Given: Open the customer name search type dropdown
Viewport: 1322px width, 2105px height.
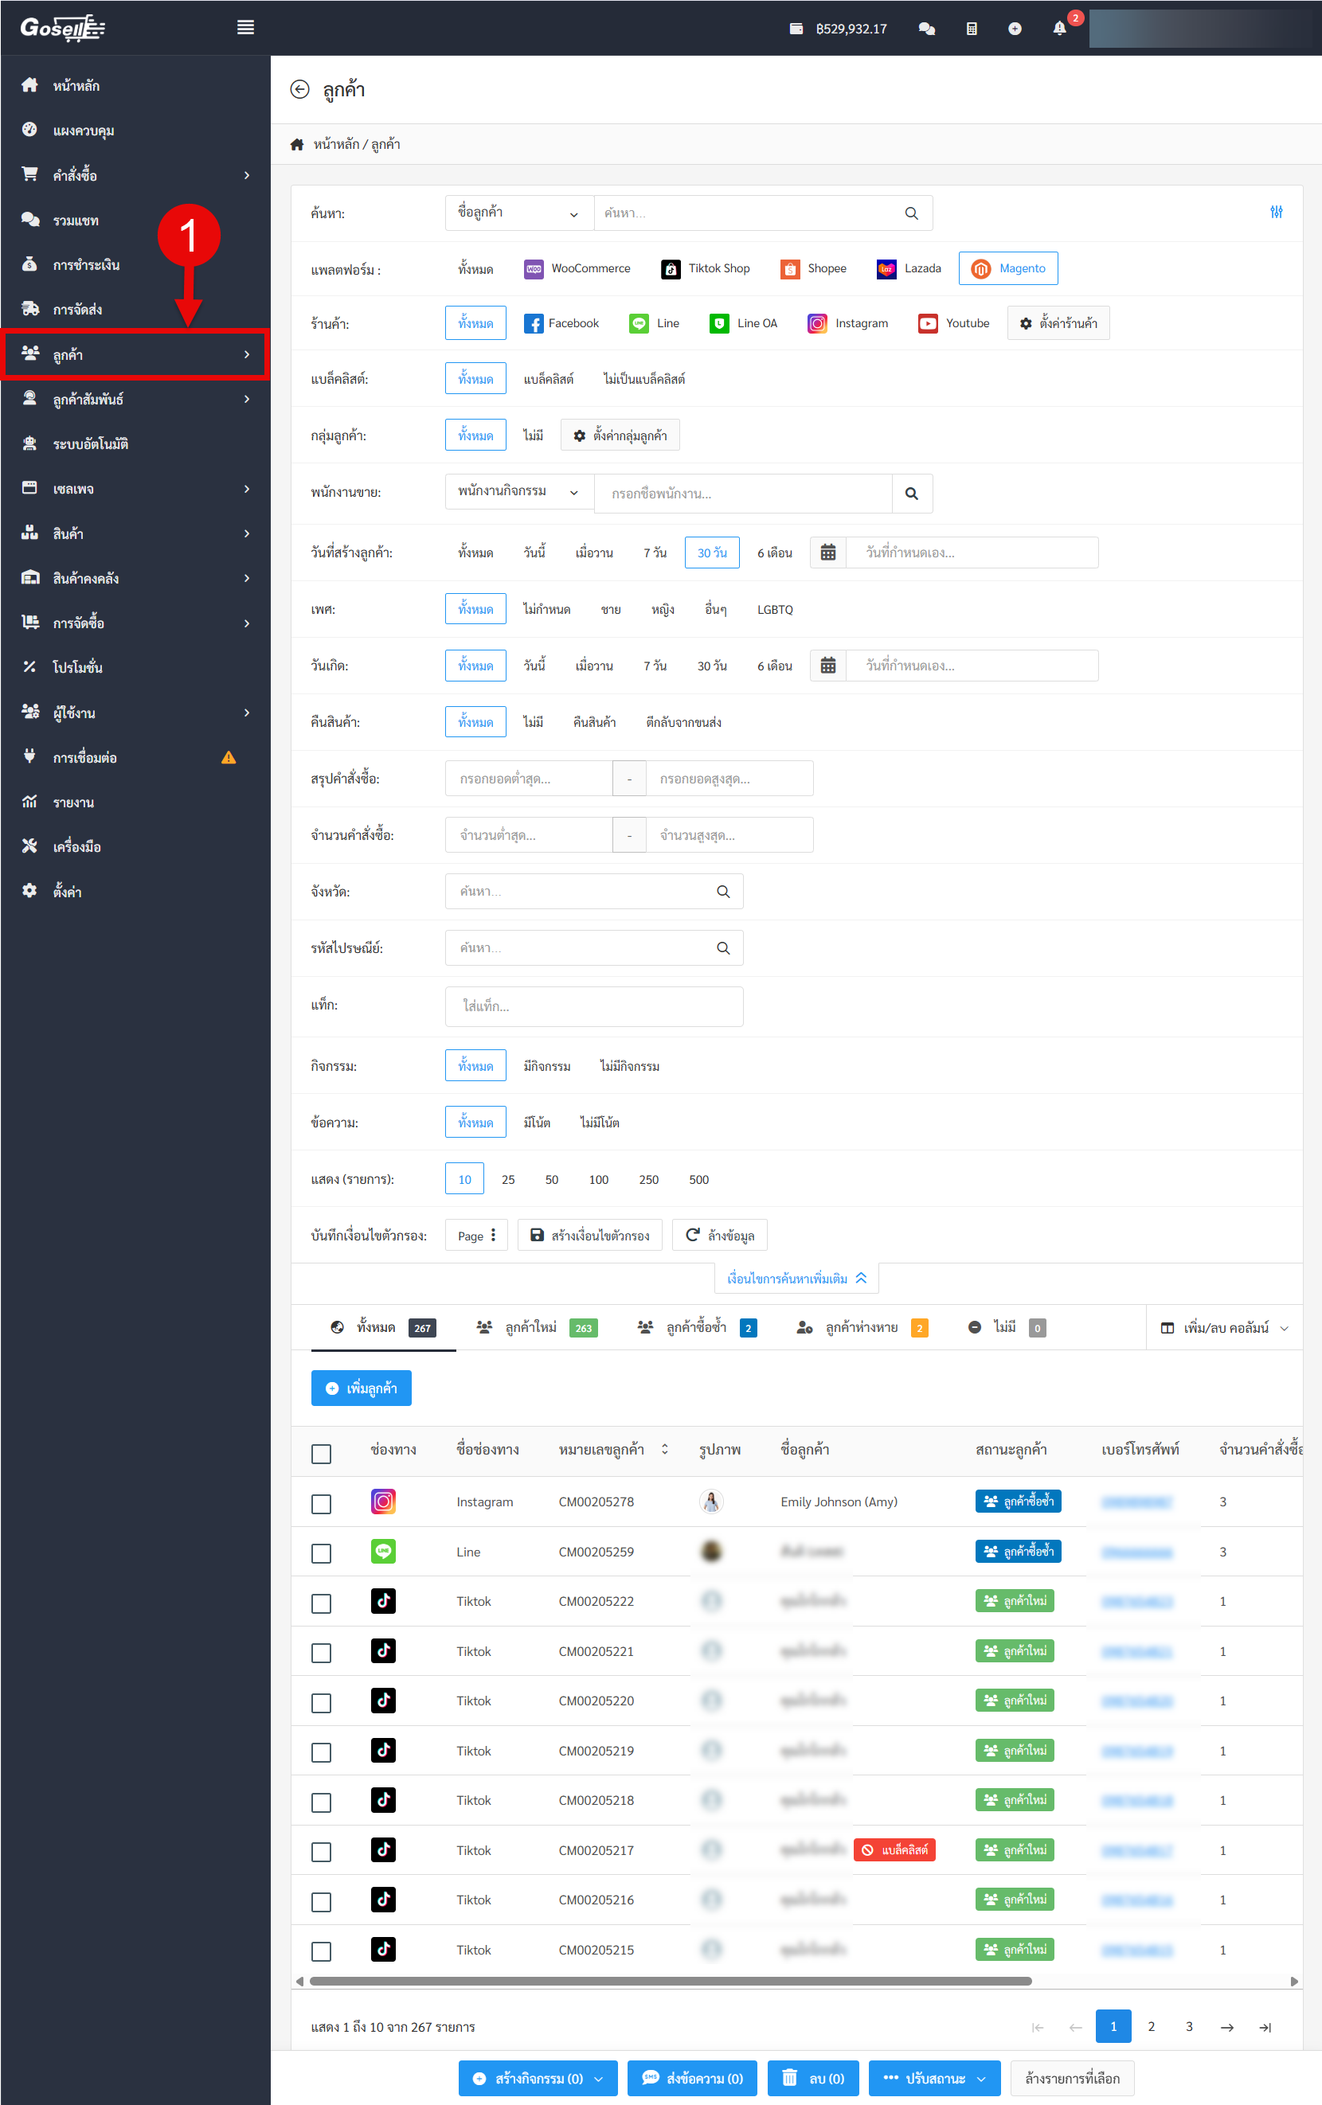Looking at the screenshot, I should coord(518,213).
